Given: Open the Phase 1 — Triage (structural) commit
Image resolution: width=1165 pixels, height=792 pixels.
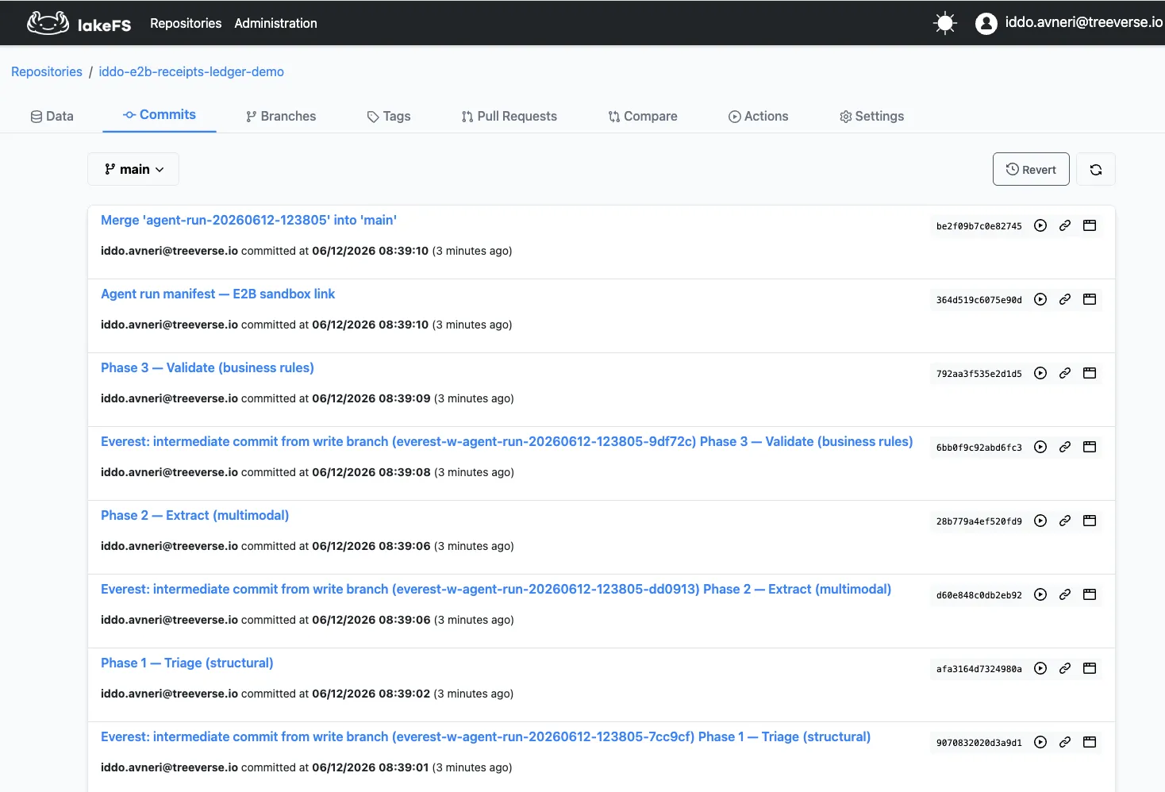Looking at the screenshot, I should [186, 663].
